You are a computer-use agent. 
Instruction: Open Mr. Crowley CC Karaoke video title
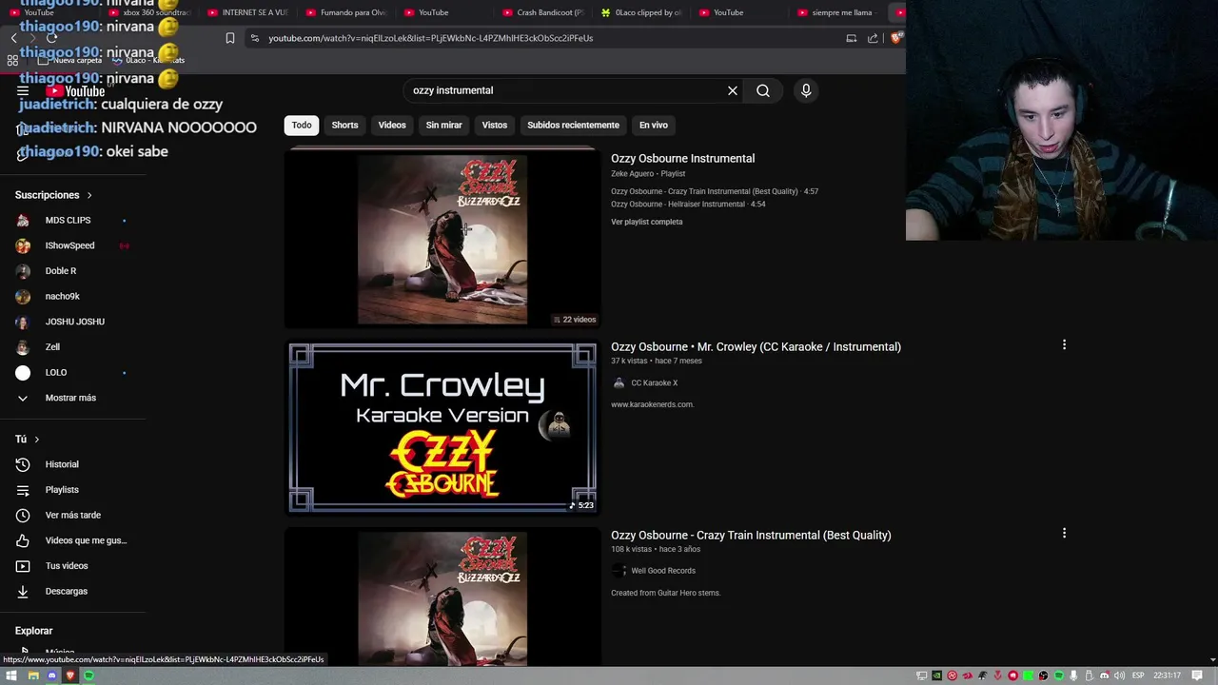click(756, 347)
